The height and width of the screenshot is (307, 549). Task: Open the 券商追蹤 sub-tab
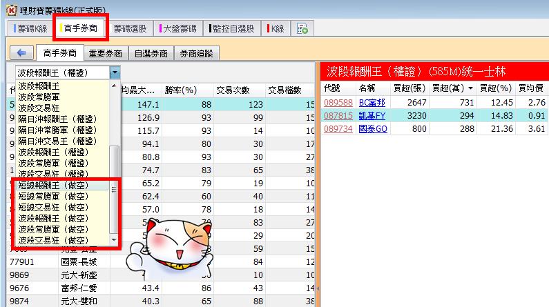pos(196,54)
